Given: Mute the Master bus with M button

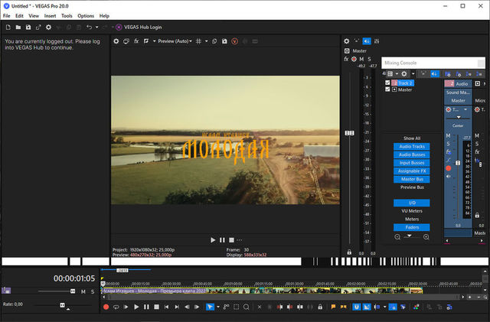Looking at the screenshot, I should click(361, 59).
